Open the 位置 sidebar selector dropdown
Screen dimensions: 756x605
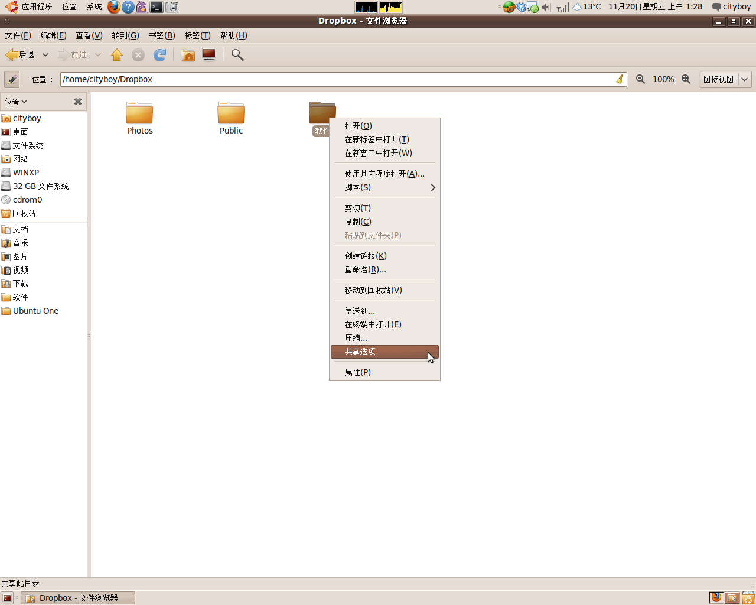(16, 102)
